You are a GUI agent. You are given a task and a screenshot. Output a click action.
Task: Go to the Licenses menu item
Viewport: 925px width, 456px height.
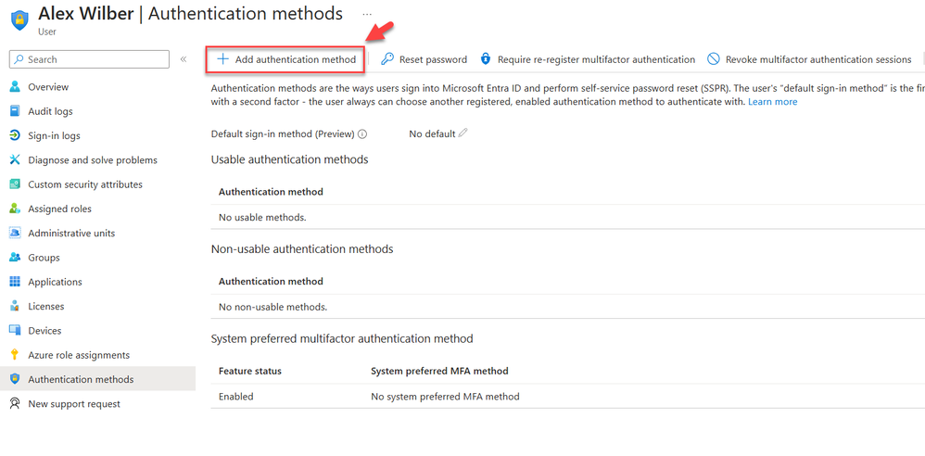pos(47,307)
